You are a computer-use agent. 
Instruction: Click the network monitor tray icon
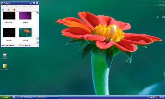coord(151,97)
